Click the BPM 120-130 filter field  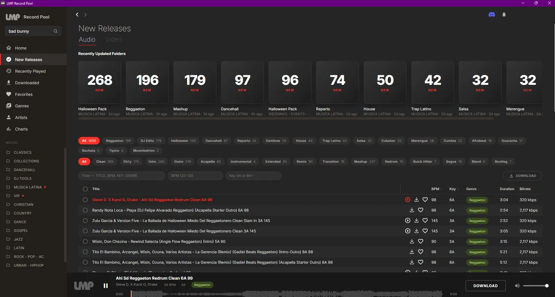tap(195, 176)
